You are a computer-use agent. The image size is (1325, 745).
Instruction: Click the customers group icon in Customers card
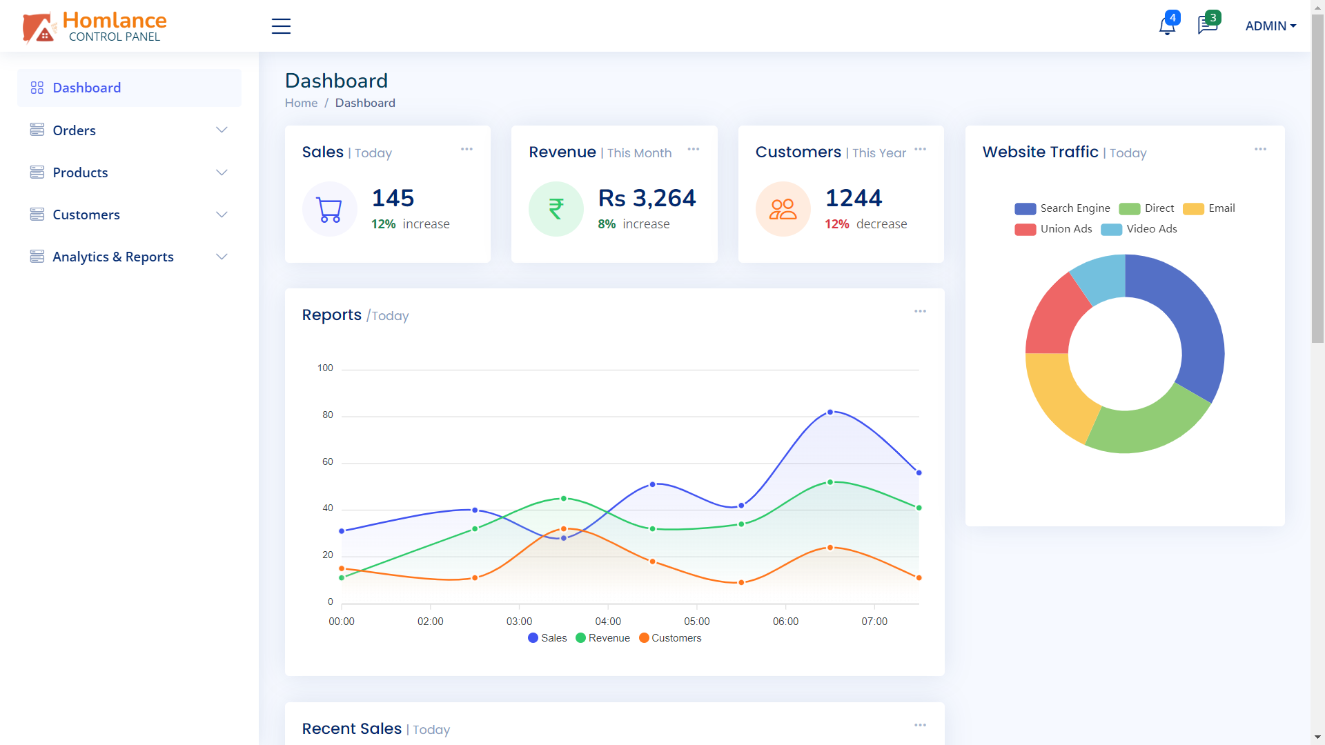(783, 208)
